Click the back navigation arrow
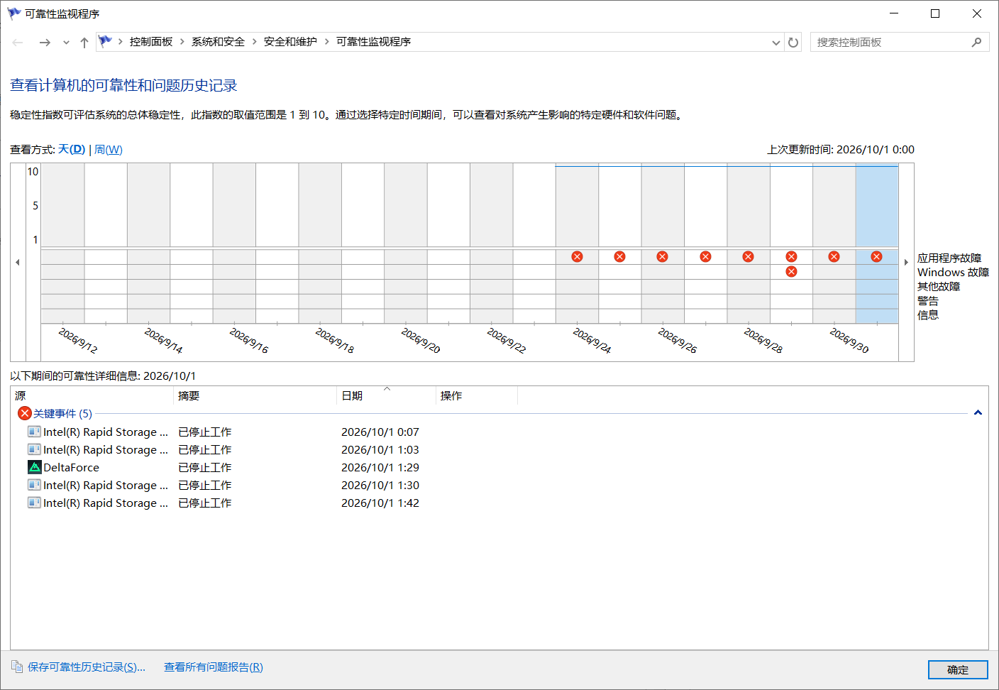This screenshot has width=999, height=690. (x=18, y=43)
